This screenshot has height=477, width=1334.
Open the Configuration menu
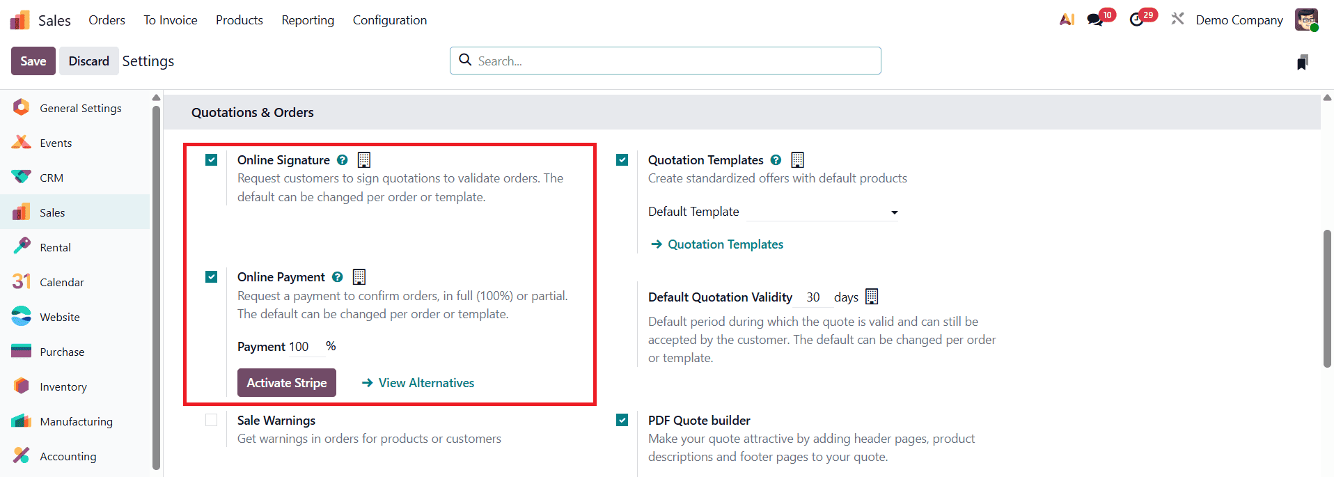coord(389,20)
